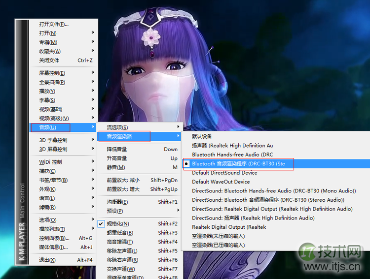Screen dimensions: 370x279
Task: Select Realtek Digital Output (Realtek
Action: [x=276, y=227]
